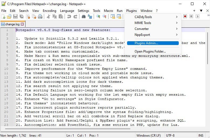This screenshot has width=210, height=138.
Task: Open the Run menu
Action: [x=120, y=11]
